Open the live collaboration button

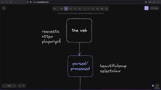146,8
